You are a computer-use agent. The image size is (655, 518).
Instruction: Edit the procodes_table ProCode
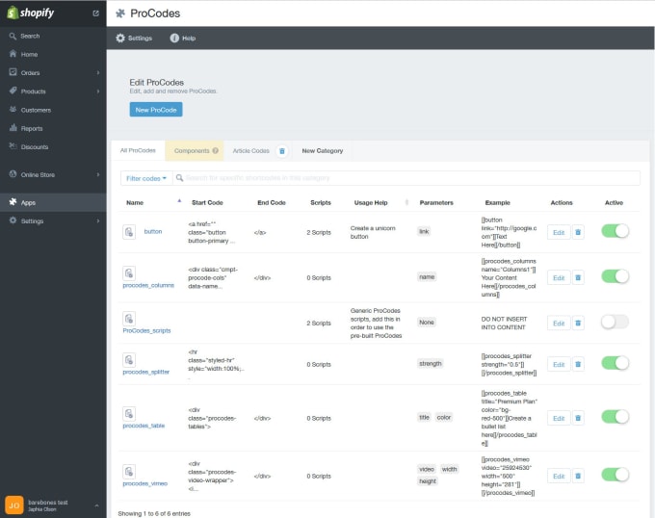559,418
